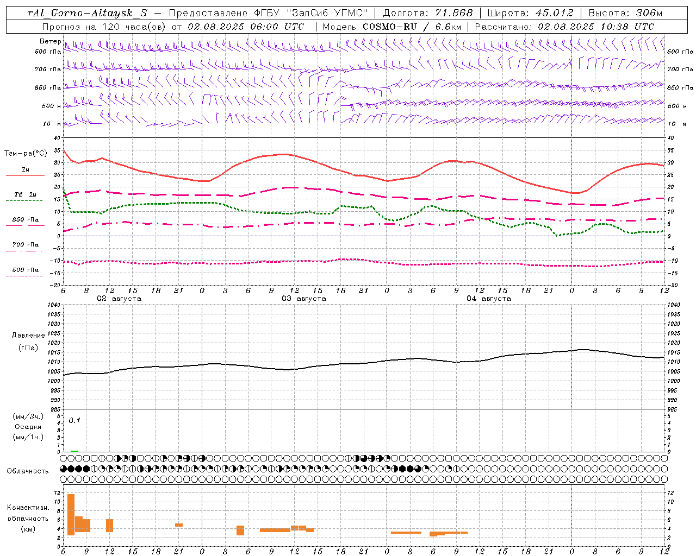Click the station title rAl_Gorno-Altaysk_S

(88, 14)
